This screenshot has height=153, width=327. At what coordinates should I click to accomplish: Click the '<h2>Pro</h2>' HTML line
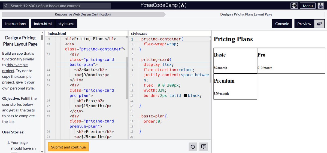[90, 101]
